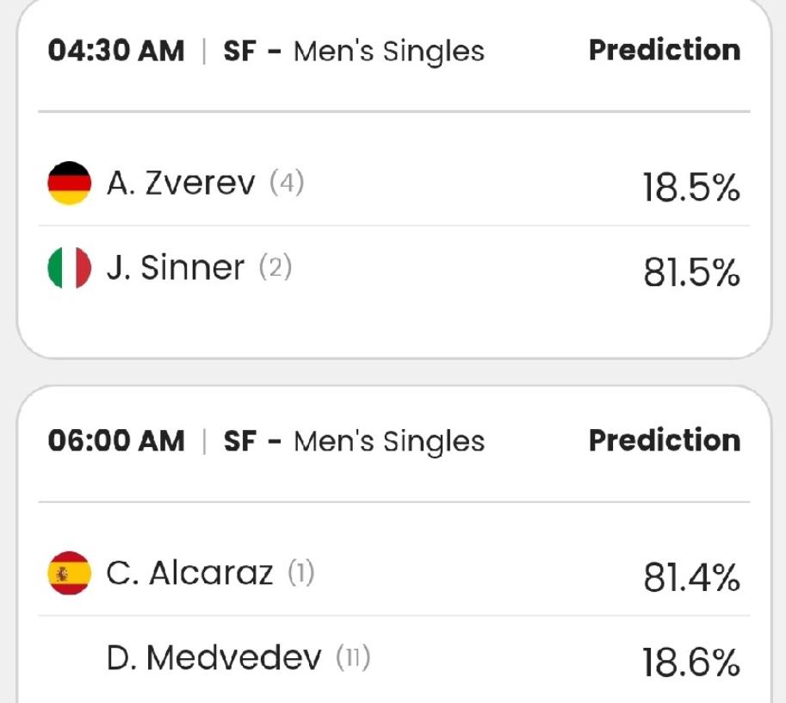This screenshot has width=786, height=703.
Task: Tap SF - Men's Singles in 04:30 AM card
Action: [x=354, y=52]
